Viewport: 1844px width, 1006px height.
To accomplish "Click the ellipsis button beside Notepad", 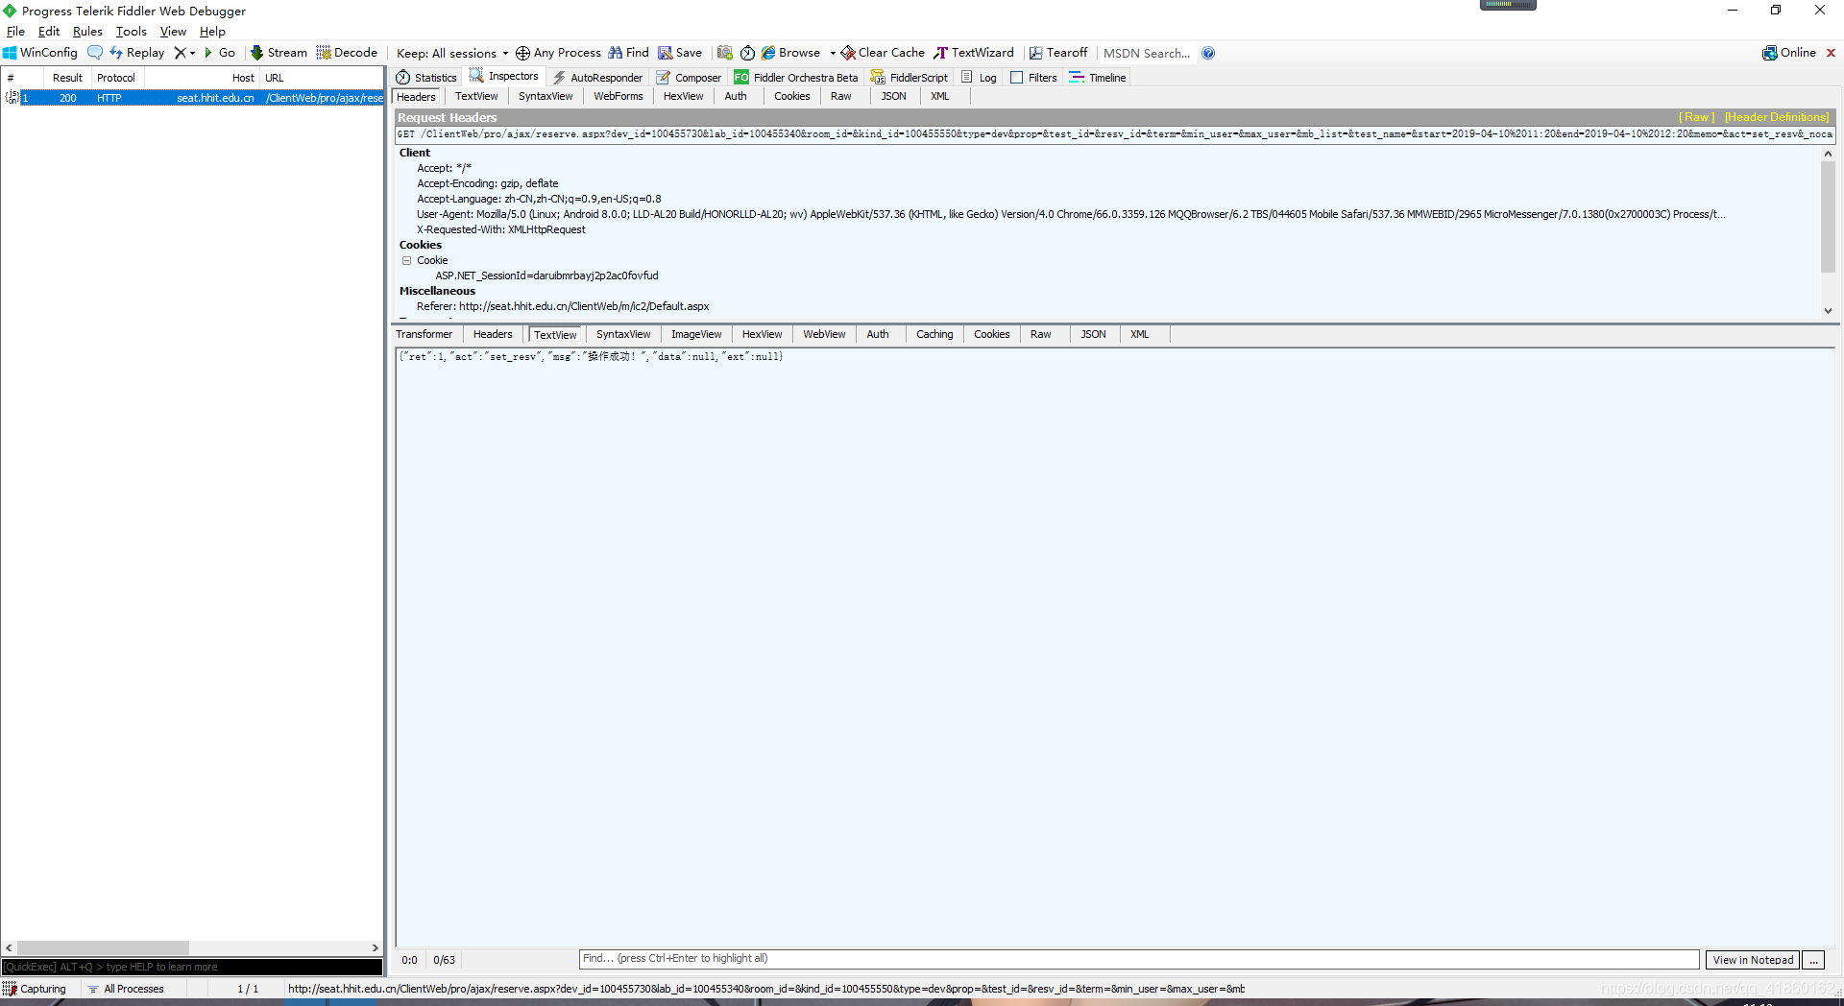I will 1813,960.
